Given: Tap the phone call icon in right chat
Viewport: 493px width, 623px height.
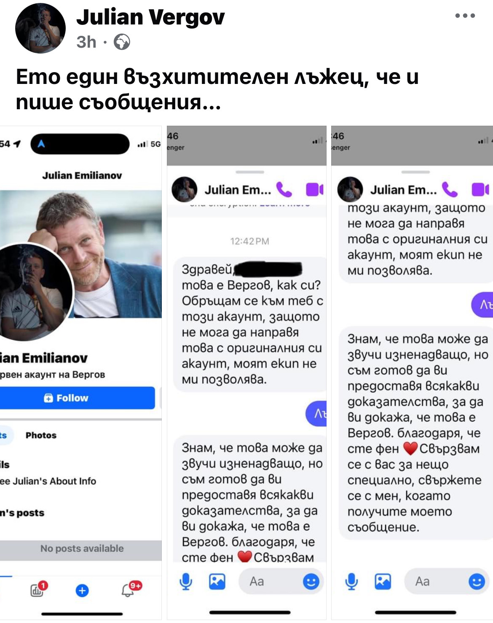Looking at the screenshot, I should [x=450, y=190].
